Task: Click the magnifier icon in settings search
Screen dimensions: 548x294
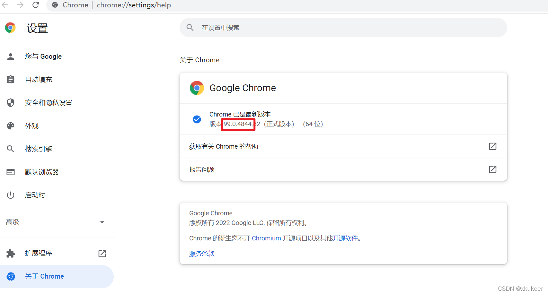Action: point(190,28)
